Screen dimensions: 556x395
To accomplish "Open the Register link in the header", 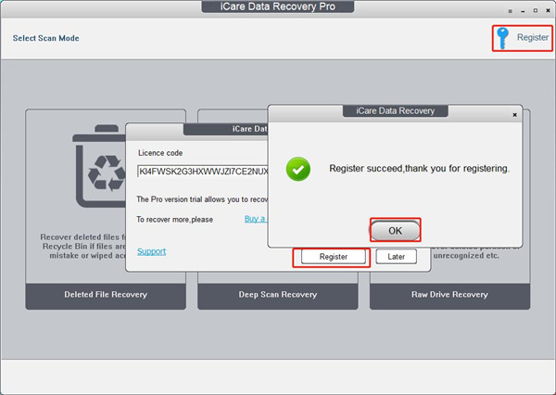I will point(532,37).
